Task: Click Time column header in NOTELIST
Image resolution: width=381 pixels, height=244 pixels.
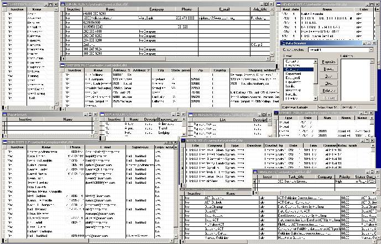Action: click(x=313, y=146)
